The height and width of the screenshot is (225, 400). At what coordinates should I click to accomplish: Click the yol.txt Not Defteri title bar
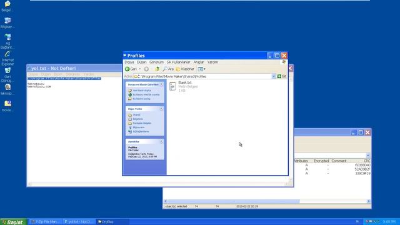click(x=74, y=68)
